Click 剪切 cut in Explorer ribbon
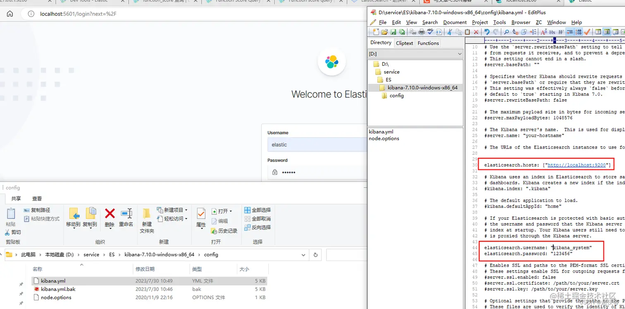The height and width of the screenshot is (309, 625). tap(13, 232)
